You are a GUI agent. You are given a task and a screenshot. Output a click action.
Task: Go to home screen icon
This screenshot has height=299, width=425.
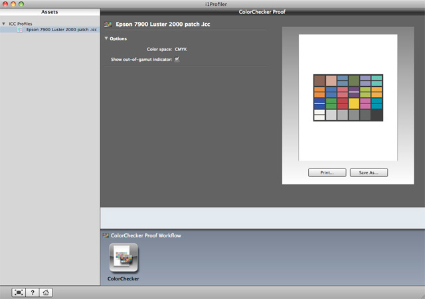(x=46, y=292)
